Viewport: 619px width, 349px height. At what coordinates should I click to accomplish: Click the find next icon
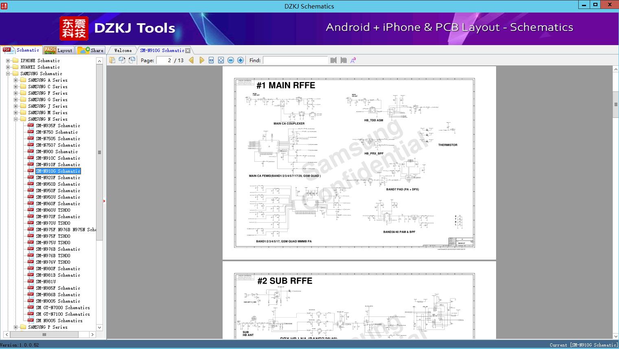(x=343, y=60)
